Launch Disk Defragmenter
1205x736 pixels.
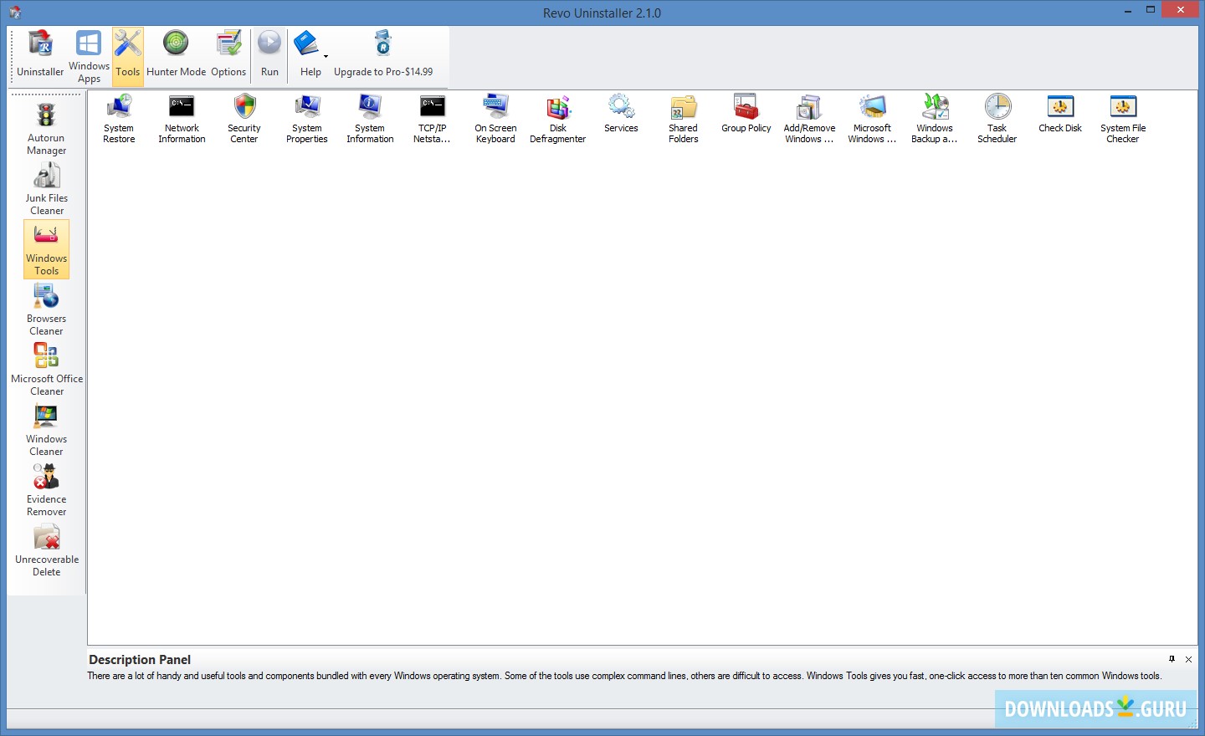[x=558, y=119]
